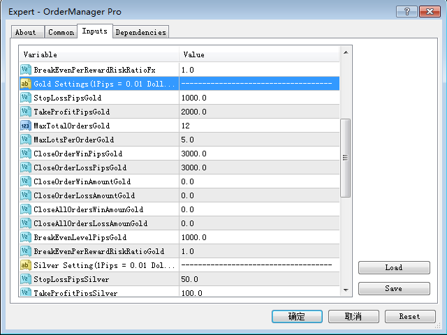
Task: Confirm with the 确定 button
Action: point(297,316)
